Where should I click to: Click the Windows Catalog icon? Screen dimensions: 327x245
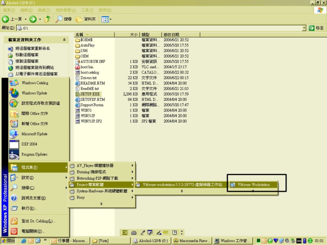pos(14,83)
